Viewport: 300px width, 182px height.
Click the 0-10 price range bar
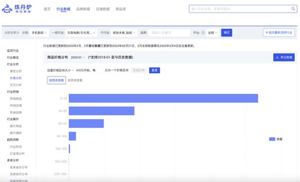(x=164, y=98)
